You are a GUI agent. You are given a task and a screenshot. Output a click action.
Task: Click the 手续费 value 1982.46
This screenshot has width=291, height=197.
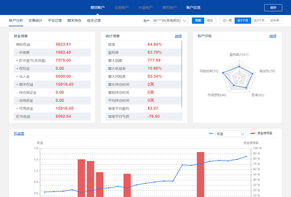63,52
